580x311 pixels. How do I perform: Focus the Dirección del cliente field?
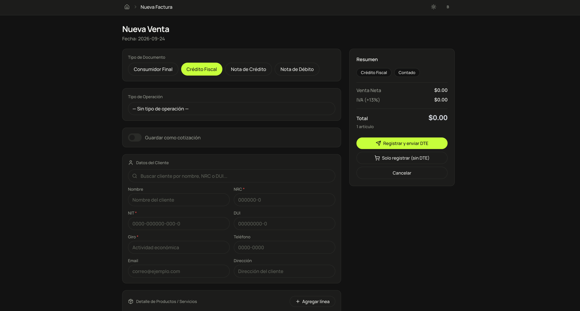[284, 271]
